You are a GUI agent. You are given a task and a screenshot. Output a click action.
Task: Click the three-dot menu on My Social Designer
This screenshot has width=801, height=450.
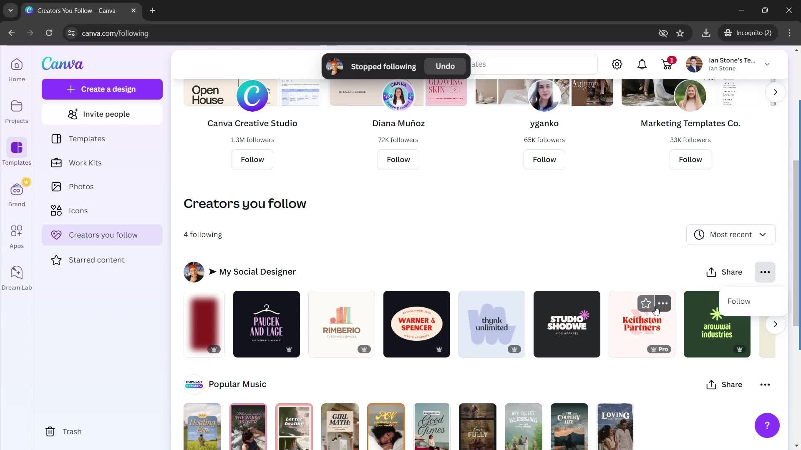(765, 271)
